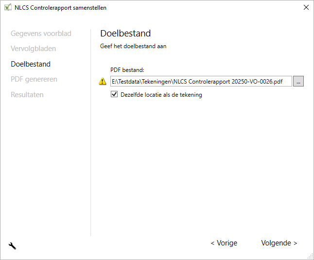
Task: Close the NLCS Controlerapport dialog
Action: (306, 8)
